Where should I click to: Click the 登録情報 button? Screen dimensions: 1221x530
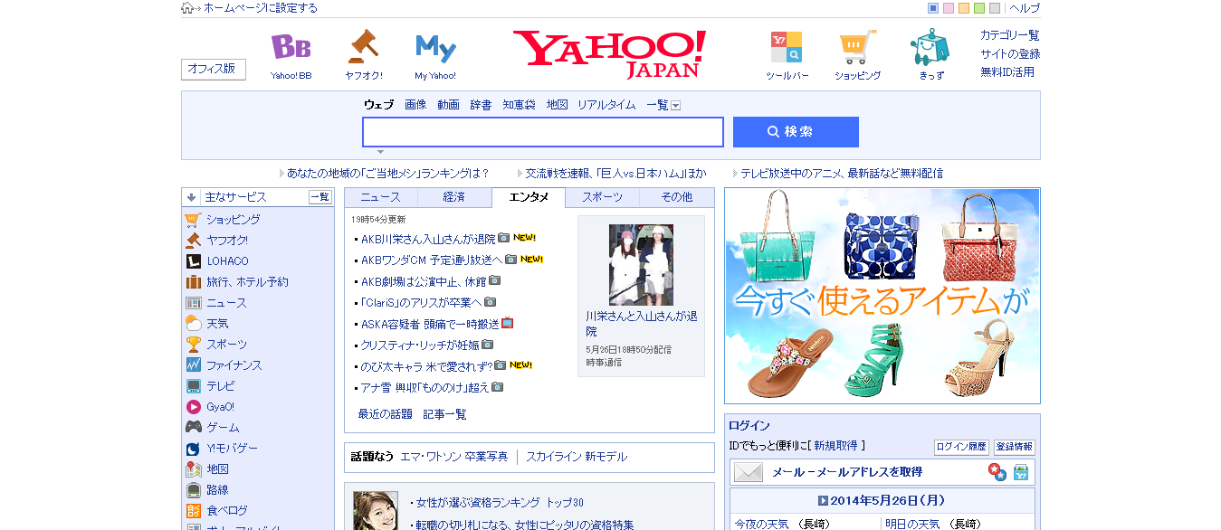[x=1015, y=447]
